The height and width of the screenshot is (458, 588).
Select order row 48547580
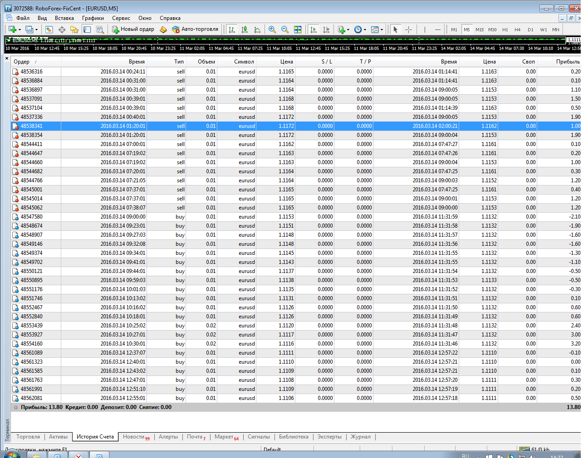tap(296, 217)
